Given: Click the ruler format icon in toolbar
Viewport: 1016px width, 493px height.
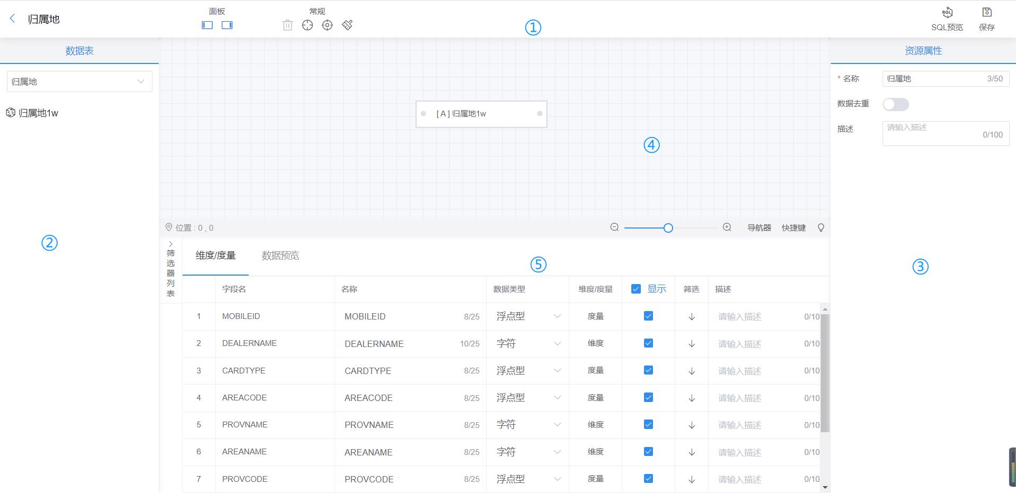Looking at the screenshot, I should tap(347, 25).
